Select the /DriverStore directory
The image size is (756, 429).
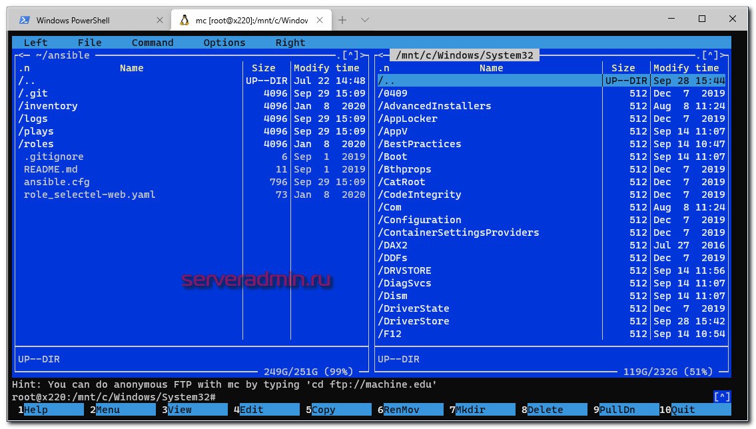coord(552,321)
